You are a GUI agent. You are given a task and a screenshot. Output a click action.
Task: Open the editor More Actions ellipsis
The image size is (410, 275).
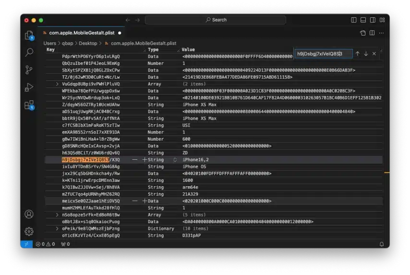click(x=382, y=33)
